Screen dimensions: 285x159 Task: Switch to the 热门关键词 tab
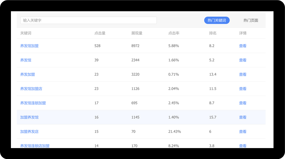click(217, 20)
